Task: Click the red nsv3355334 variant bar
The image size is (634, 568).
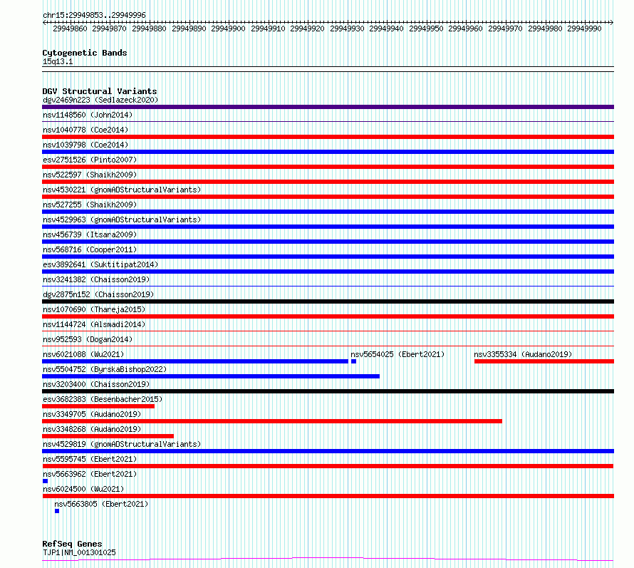Action: tap(544, 361)
